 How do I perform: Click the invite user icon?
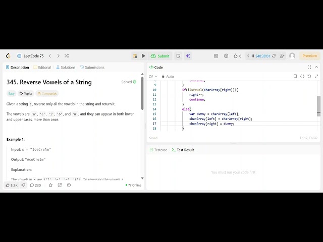(x=282, y=56)
